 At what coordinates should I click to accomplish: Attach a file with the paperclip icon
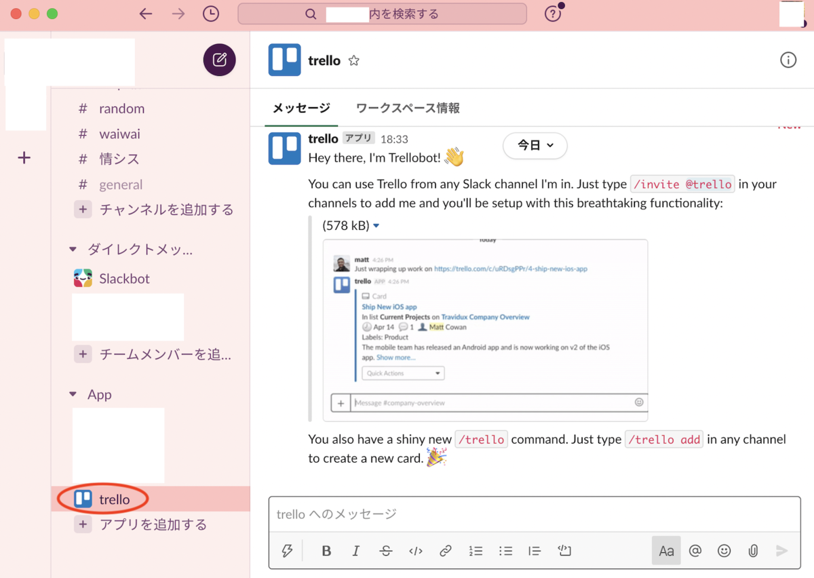pyautogui.click(x=753, y=550)
